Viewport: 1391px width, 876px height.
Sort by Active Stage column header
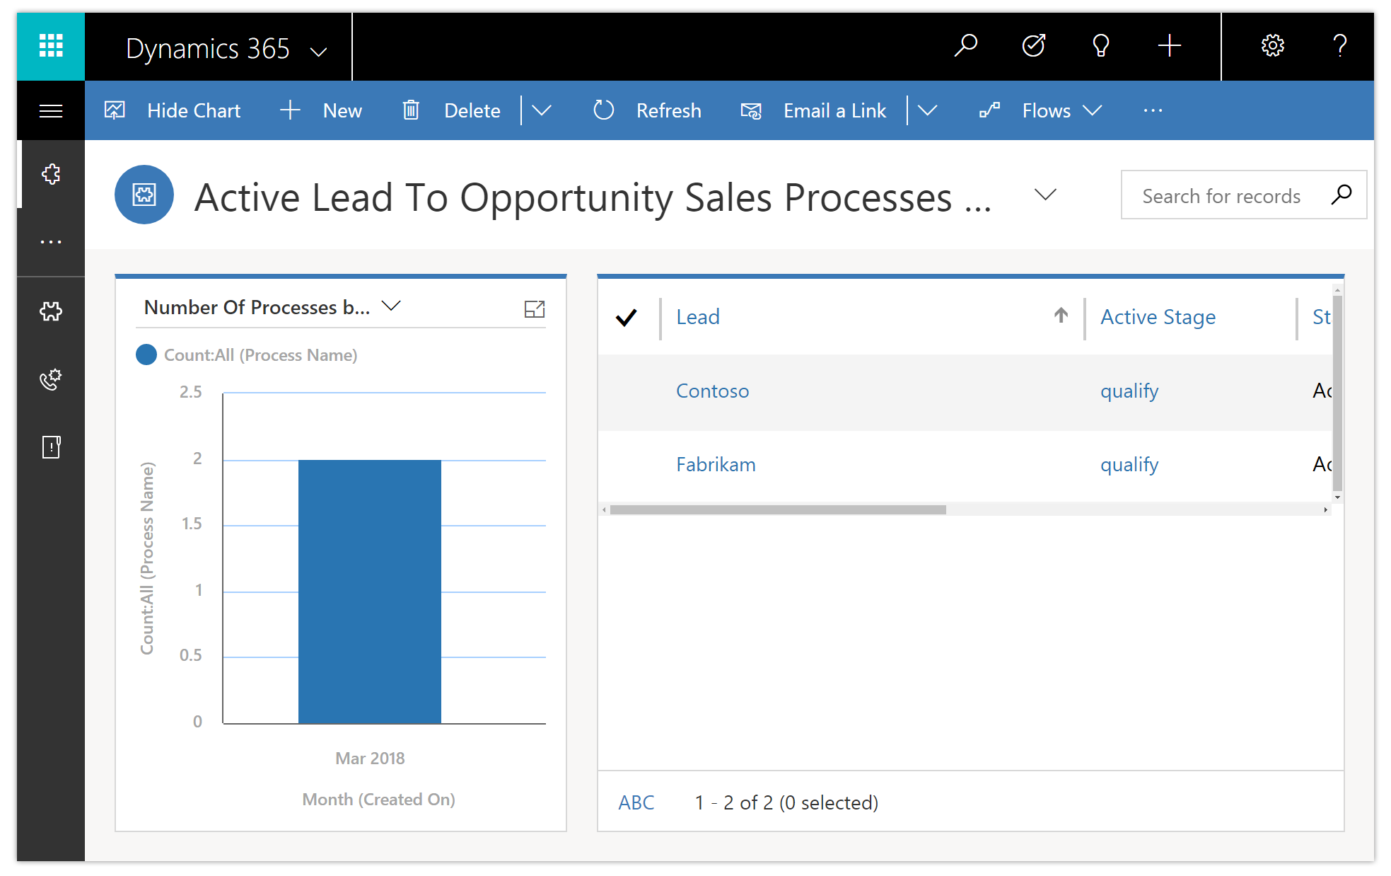(x=1158, y=317)
